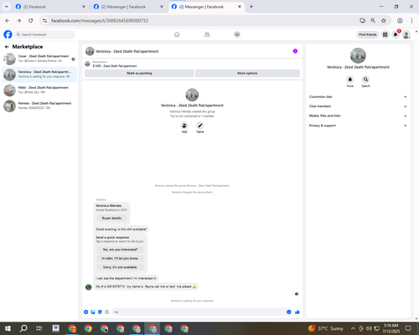Open Nikki 2bed 2bath conversation
Viewport: 419px width, 335px height.
point(39,90)
